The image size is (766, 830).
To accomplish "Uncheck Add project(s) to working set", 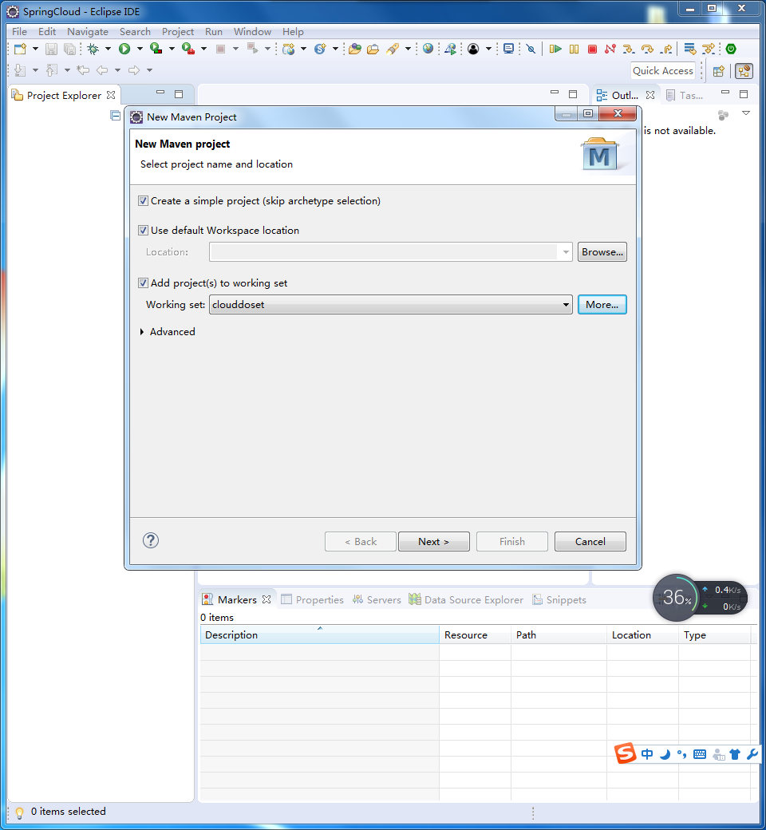I will click(143, 283).
